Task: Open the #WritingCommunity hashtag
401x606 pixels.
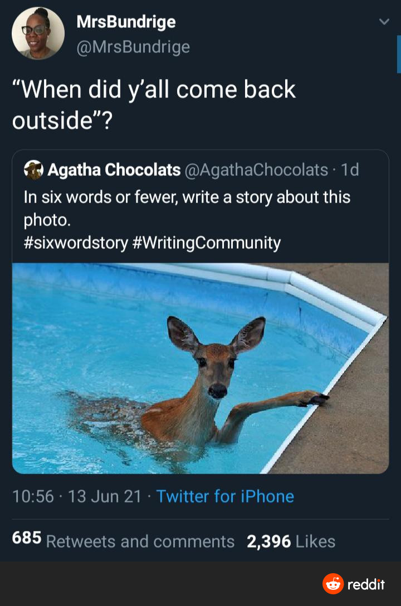Action: (x=207, y=243)
